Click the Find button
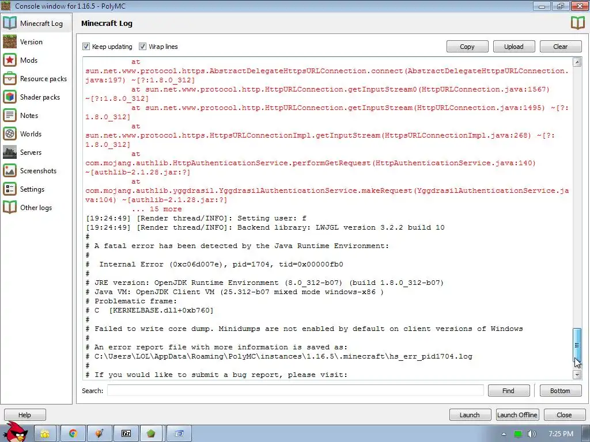Viewport: 590px width, 442px height. 509,391
